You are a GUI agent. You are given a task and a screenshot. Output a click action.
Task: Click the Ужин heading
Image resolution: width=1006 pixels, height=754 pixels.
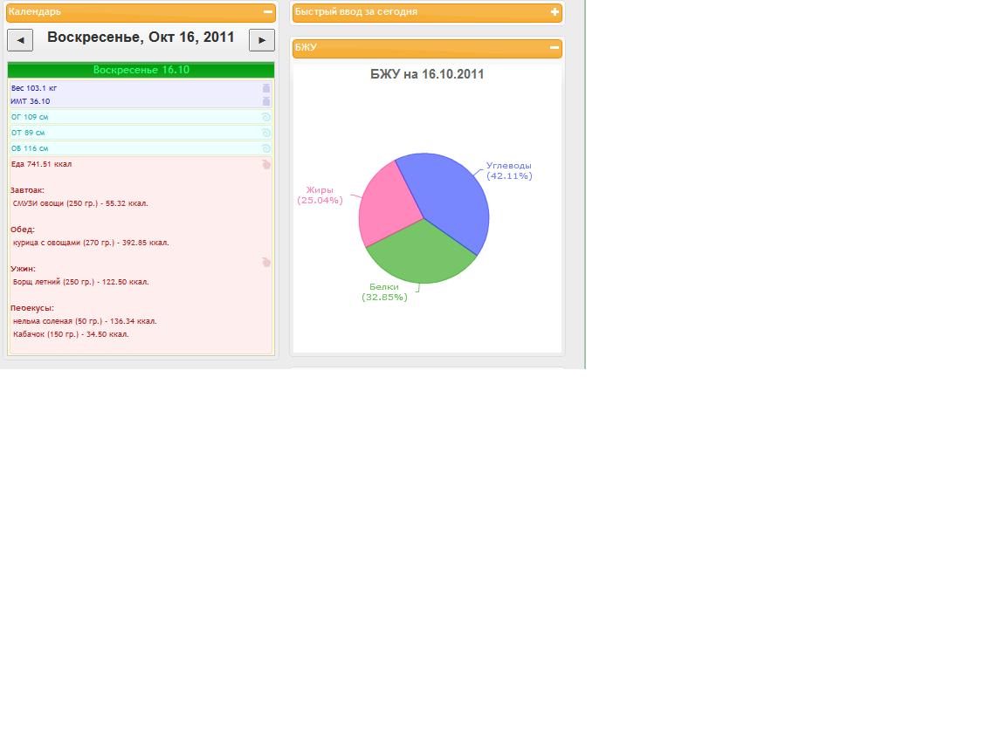pos(23,269)
